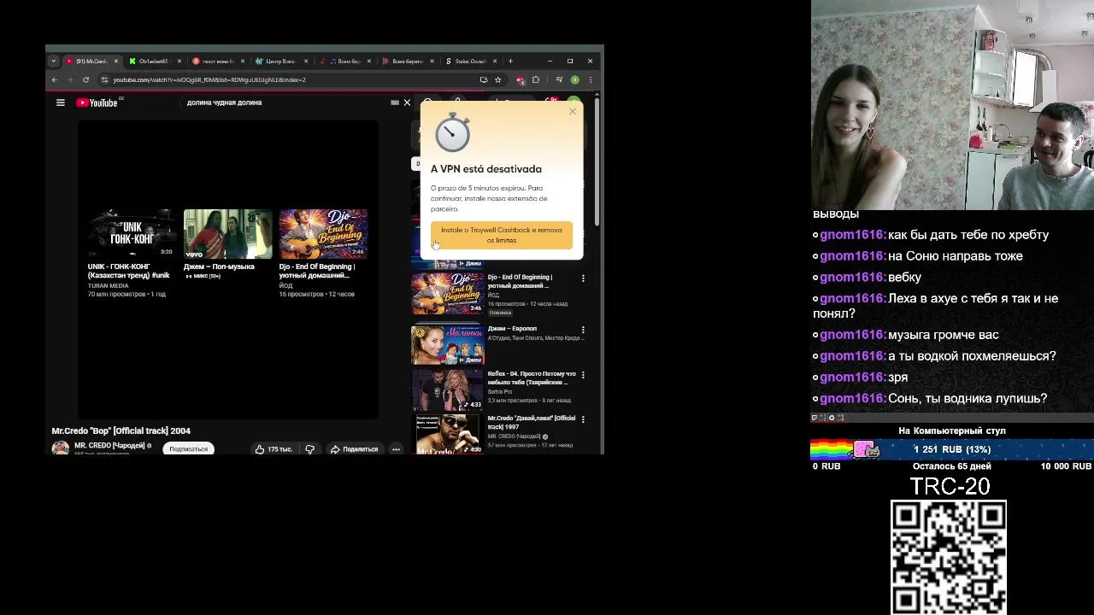This screenshot has height=615, width=1094.
Task: Click the Reflex sidebar video thumbnail
Action: click(448, 390)
